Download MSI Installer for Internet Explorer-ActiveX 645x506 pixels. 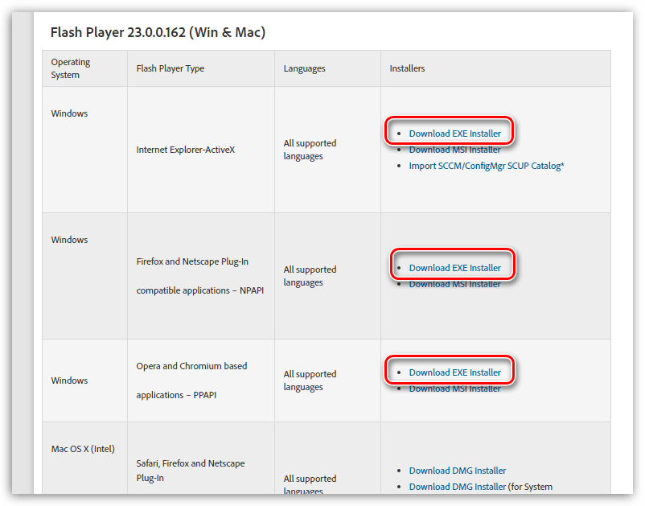(454, 150)
